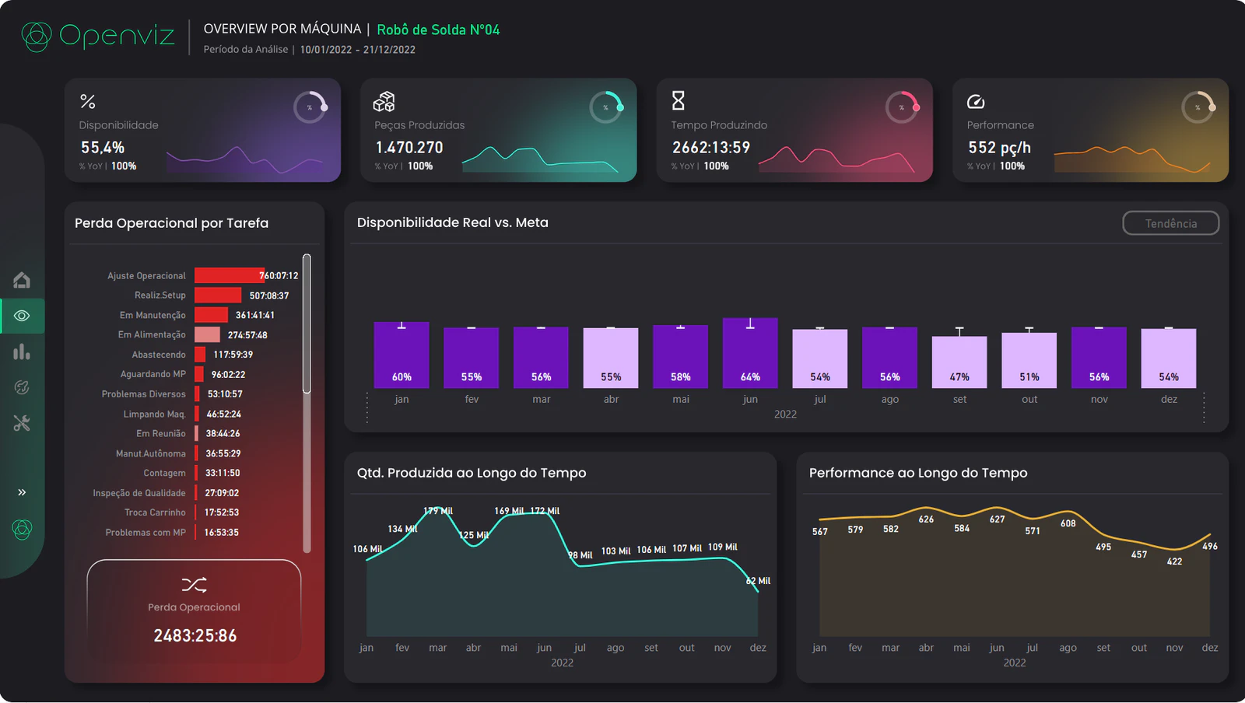
Task: Click the Openviz logo in header
Action: tap(97, 36)
